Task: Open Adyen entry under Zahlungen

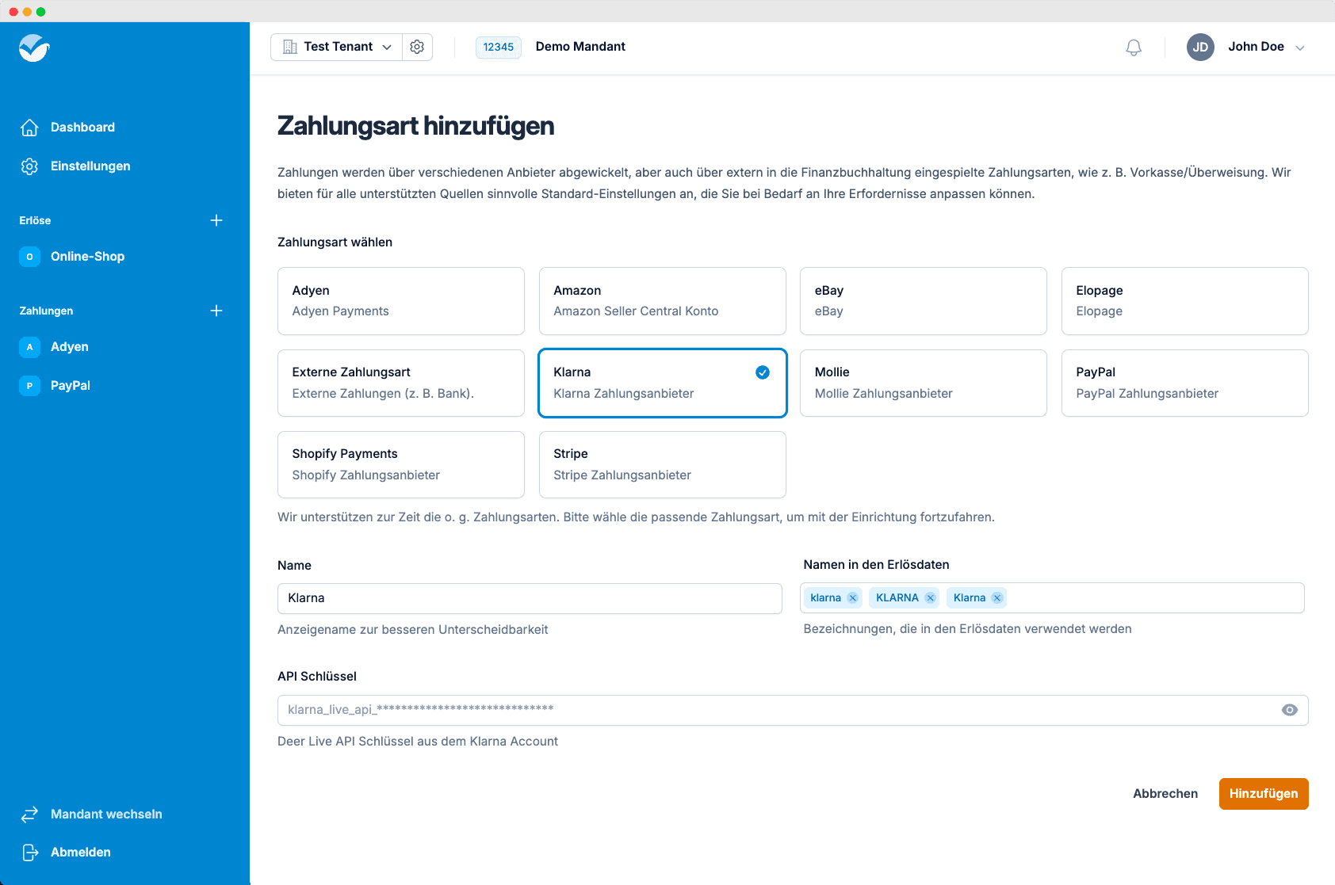Action: [x=70, y=347]
